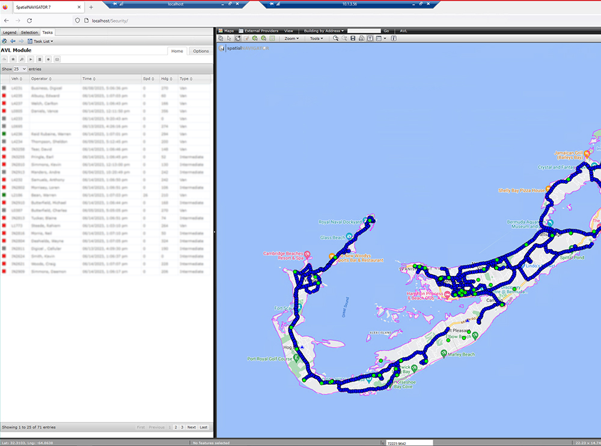This screenshot has height=446, width=601.
Task: Open the info icon on map toolbar
Action: pyautogui.click(x=394, y=38)
